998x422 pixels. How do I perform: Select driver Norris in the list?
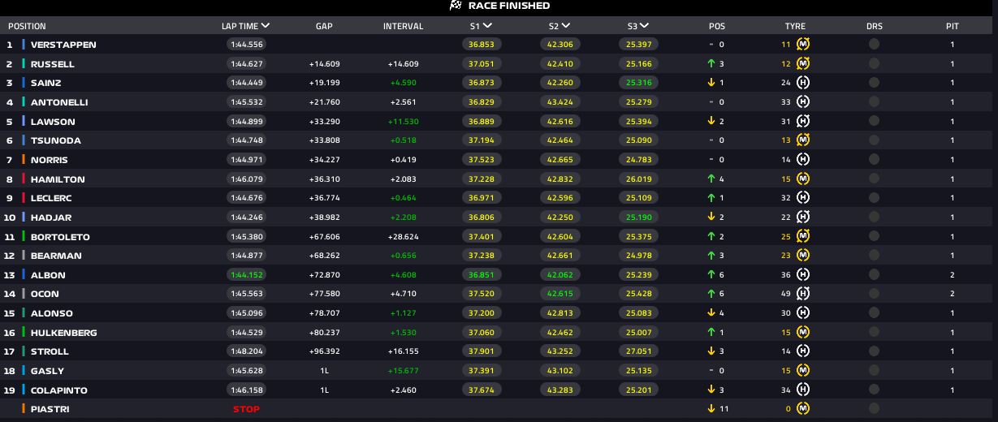coord(50,160)
